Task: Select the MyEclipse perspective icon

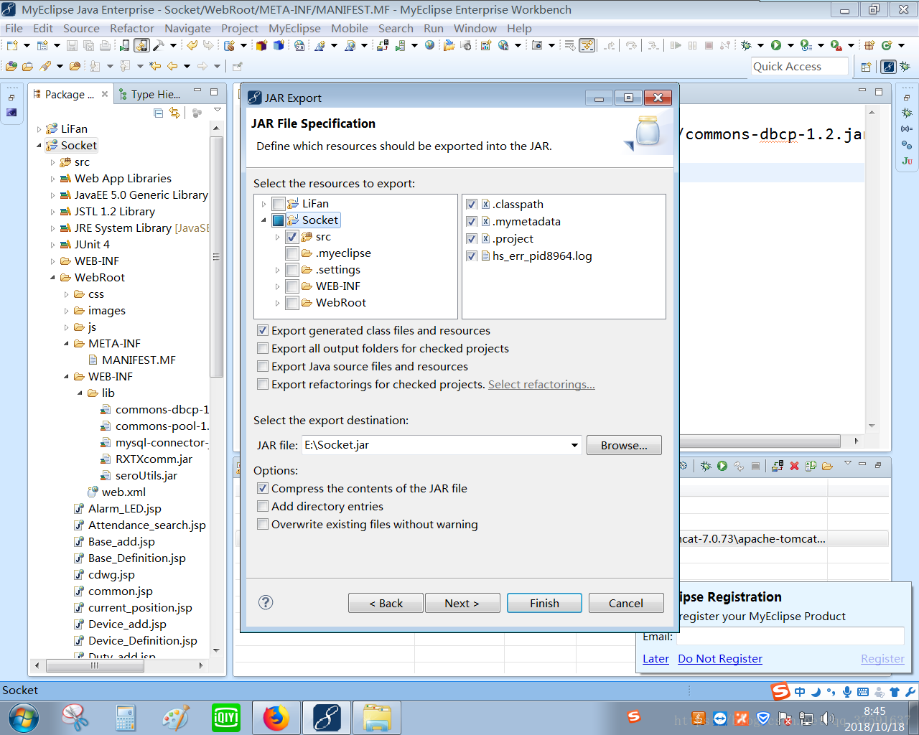Action: [x=889, y=66]
